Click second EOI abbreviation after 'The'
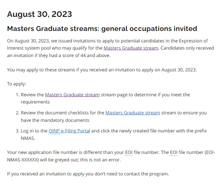The width and height of the screenshot is (221, 184). pyautogui.click(x=174, y=152)
